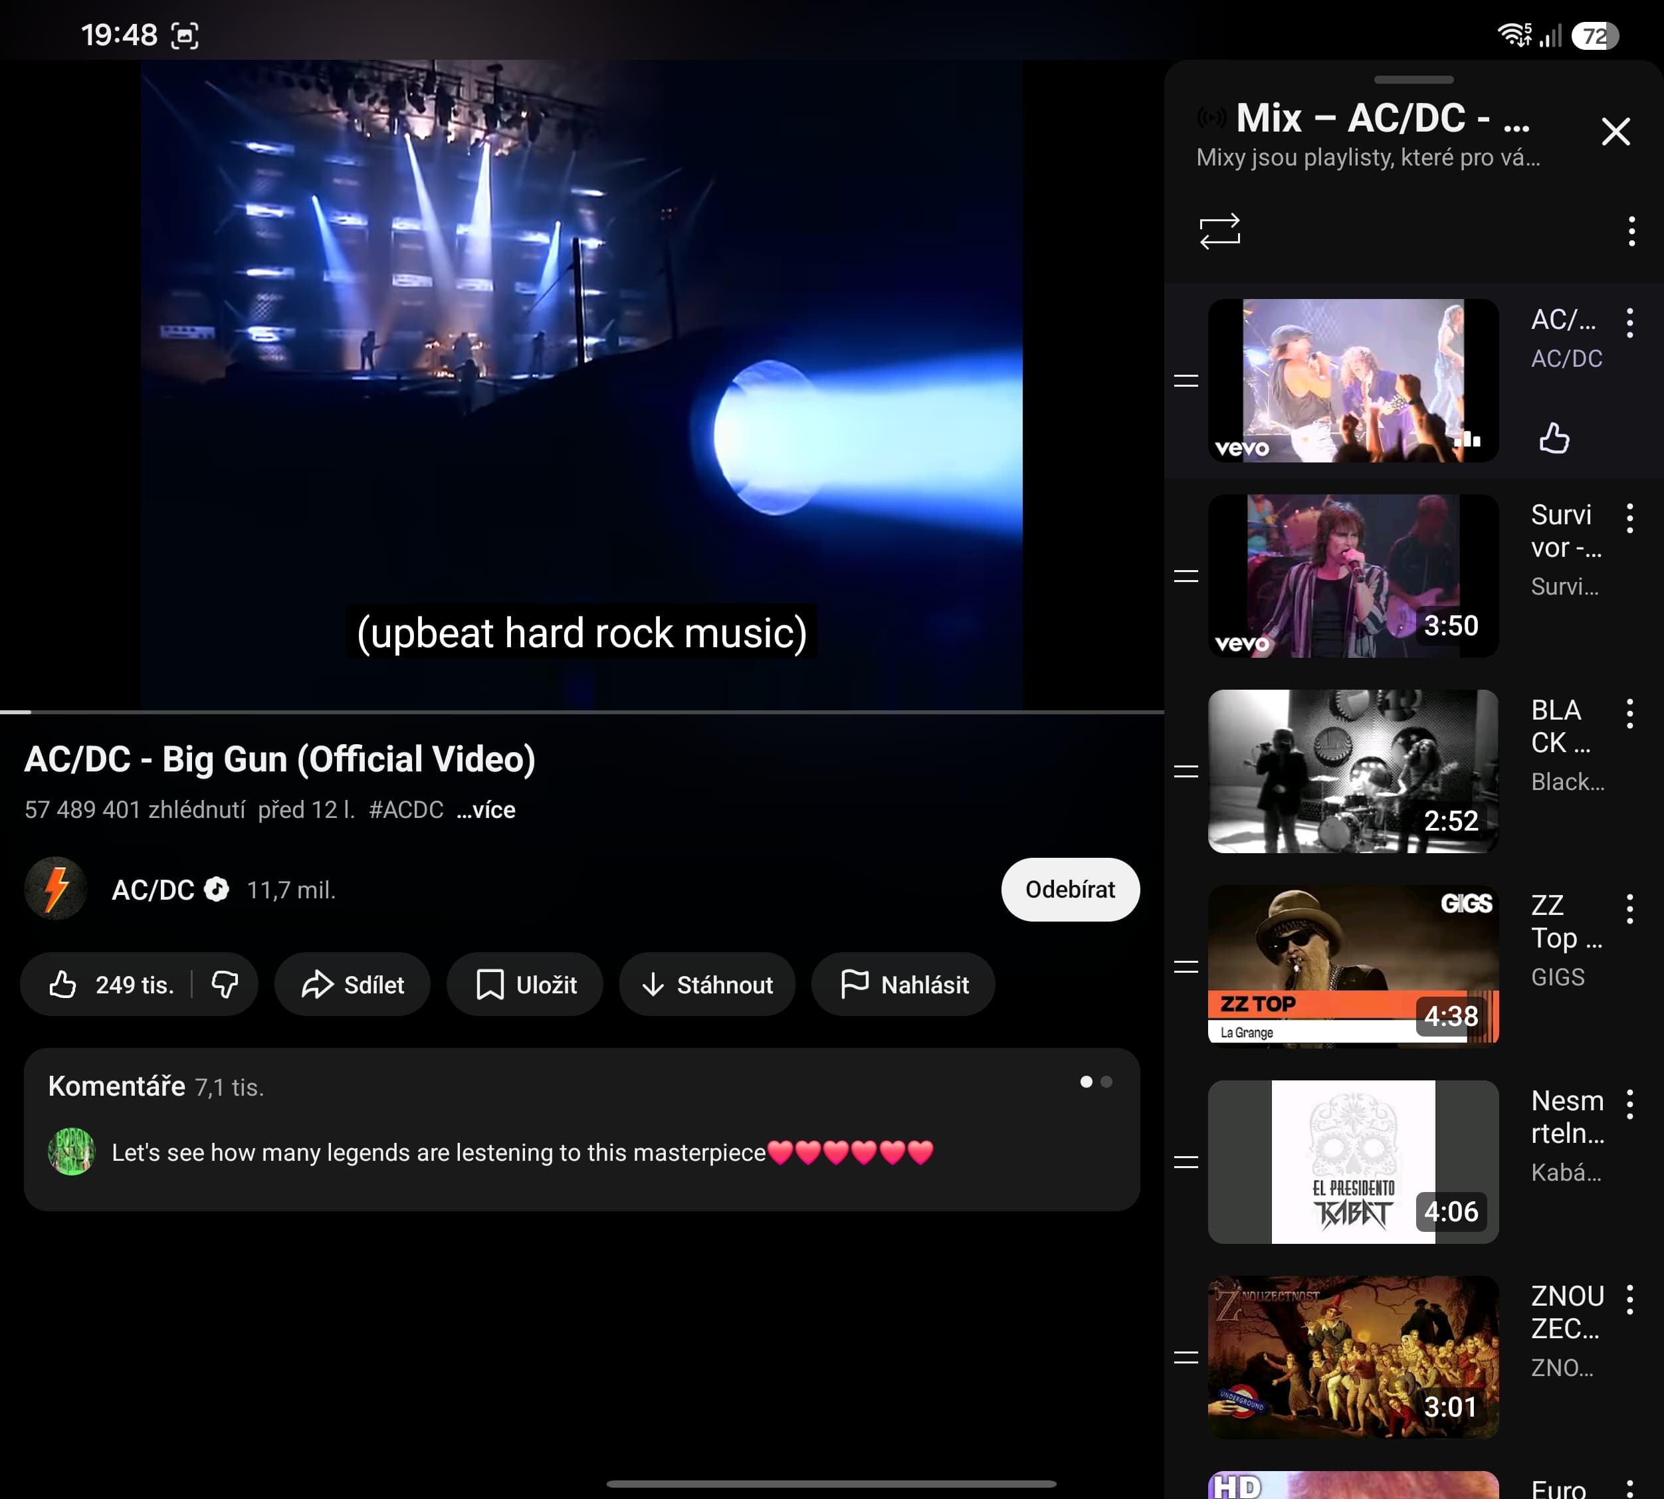Image resolution: width=1664 pixels, height=1499 pixels.
Task: Grab the reorder handle of ZZ Top item
Action: coord(1186,966)
